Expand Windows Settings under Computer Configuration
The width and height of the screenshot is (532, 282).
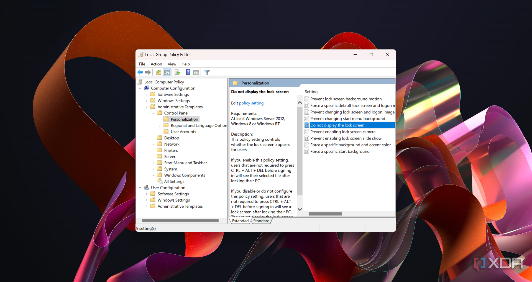(x=147, y=101)
